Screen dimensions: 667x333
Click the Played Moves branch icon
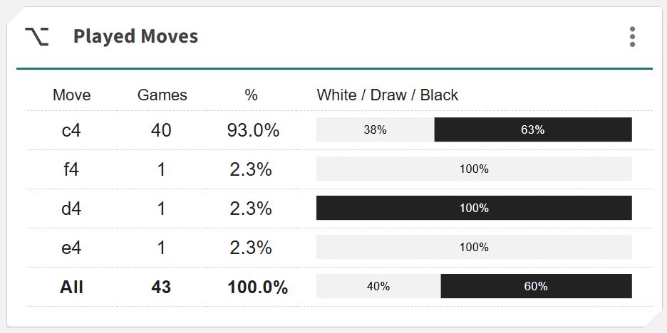pyautogui.click(x=36, y=37)
